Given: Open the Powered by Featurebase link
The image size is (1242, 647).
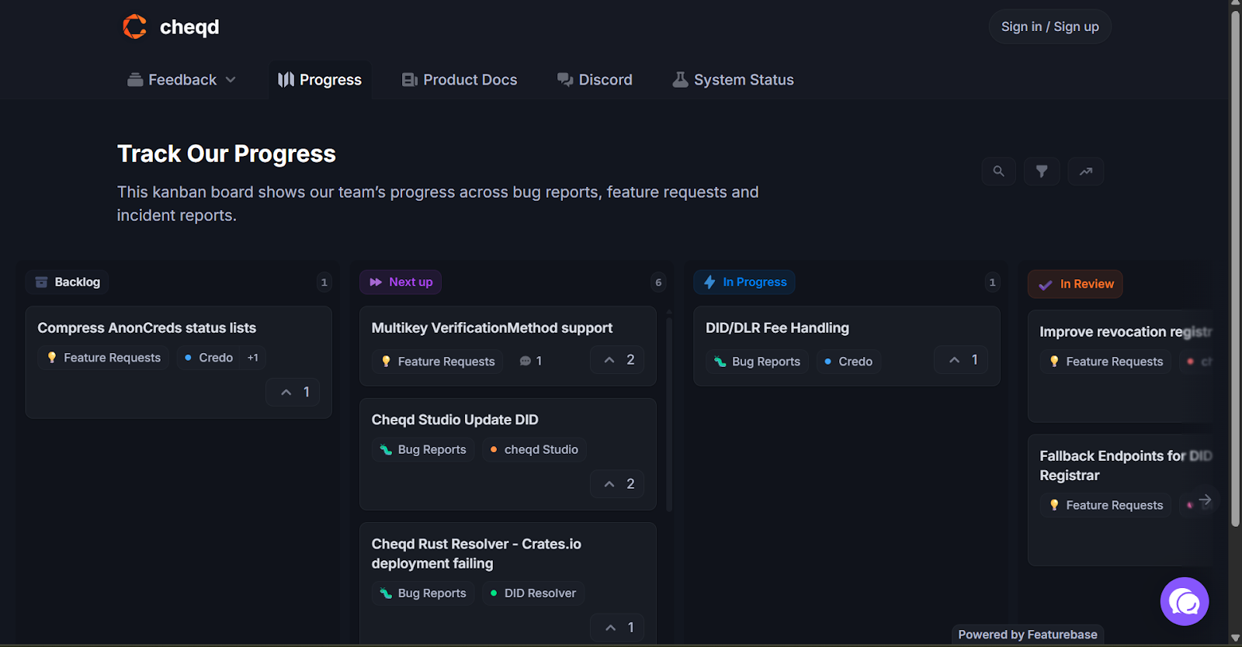Looking at the screenshot, I should (x=1027, y=635).
